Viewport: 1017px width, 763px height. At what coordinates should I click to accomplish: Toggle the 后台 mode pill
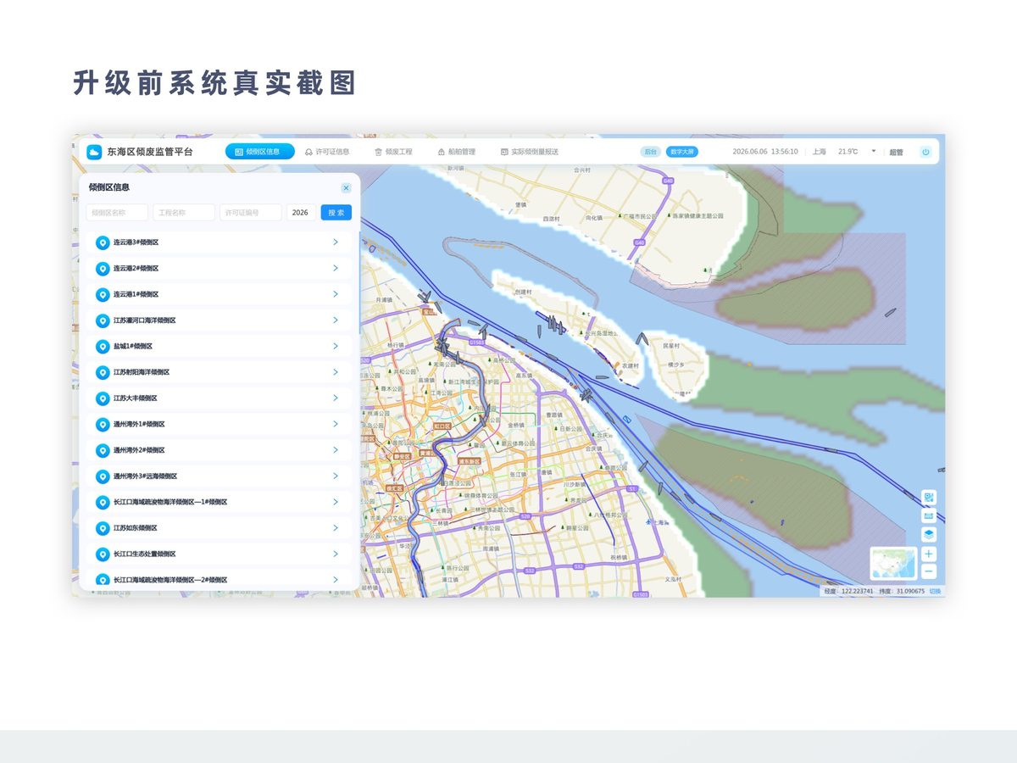pyautogui.click(x=651, y=152)
